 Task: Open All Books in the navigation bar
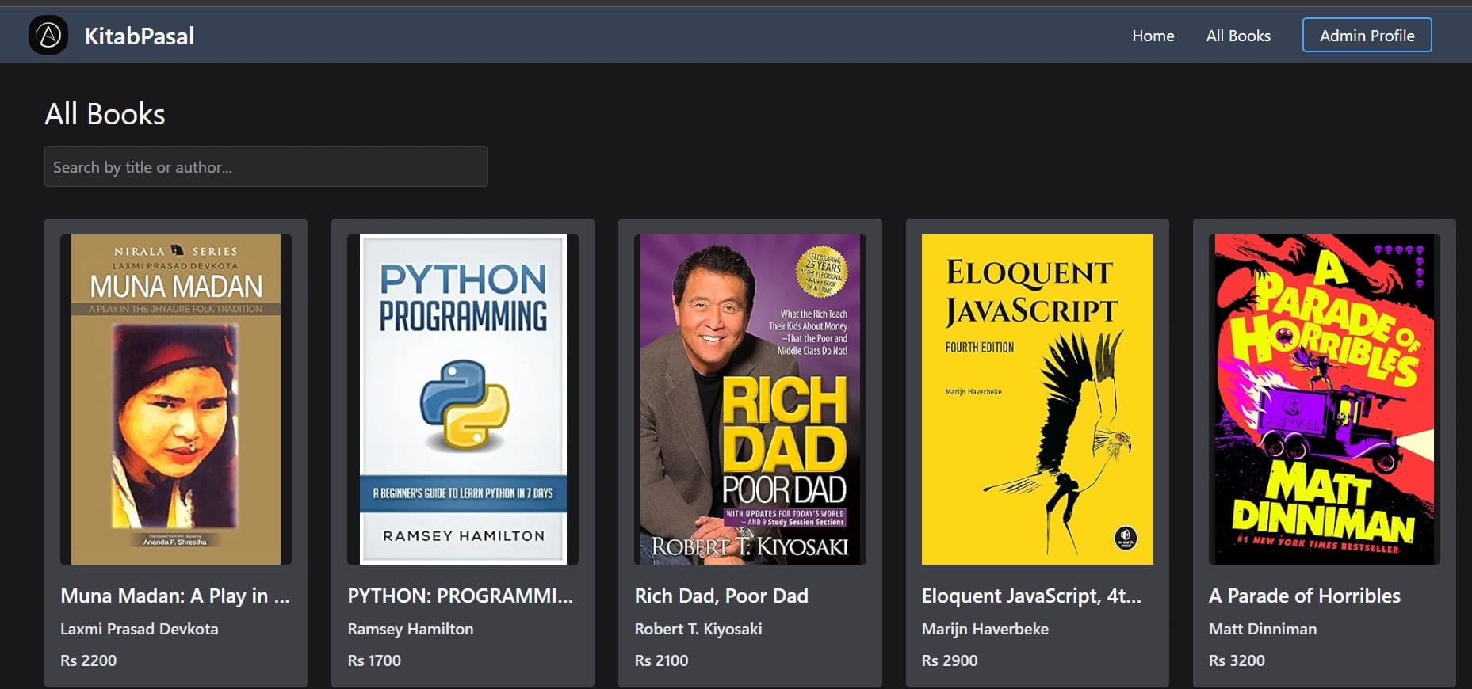[1238, 36]
